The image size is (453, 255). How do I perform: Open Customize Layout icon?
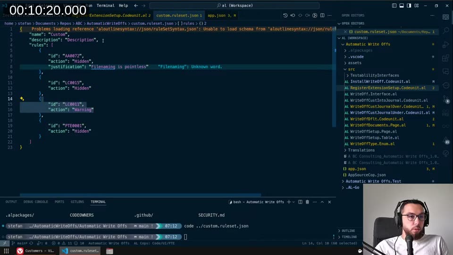[x=416, y=6]
